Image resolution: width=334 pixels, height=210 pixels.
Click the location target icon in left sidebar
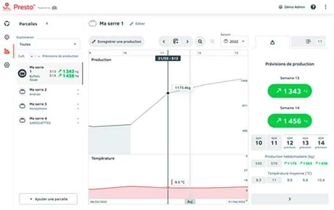point(6,37)
